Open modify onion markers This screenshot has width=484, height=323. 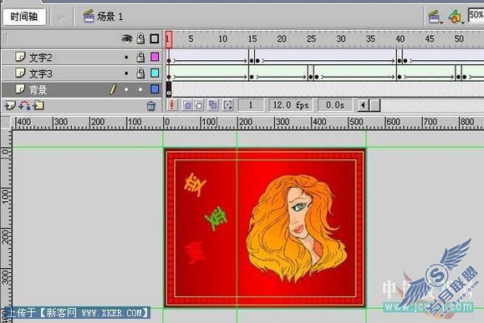227,105
